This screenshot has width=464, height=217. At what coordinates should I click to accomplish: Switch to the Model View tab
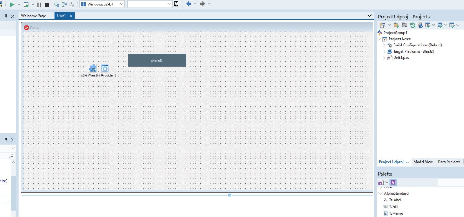coord(423,162)
